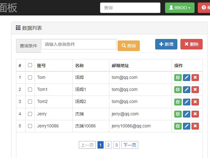Viewport: 210px width, 158px height.
Task: Edit Tom2 using the pencil icon
Action: (187, 102)
